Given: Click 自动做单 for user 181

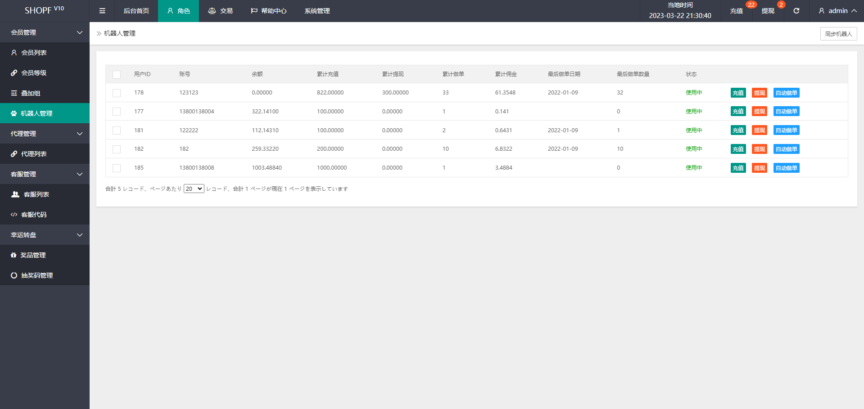Looking at the screenshot, I should pos(786,130).
